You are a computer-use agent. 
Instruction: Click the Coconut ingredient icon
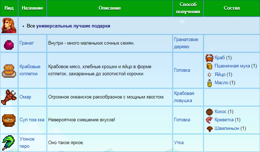[x=209, y=112]
